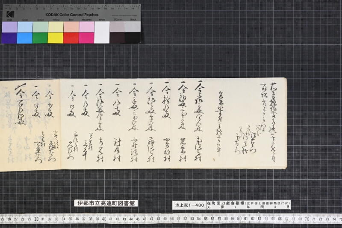
Task: Pick the solid black patch
Action: (x=133, y=38)
